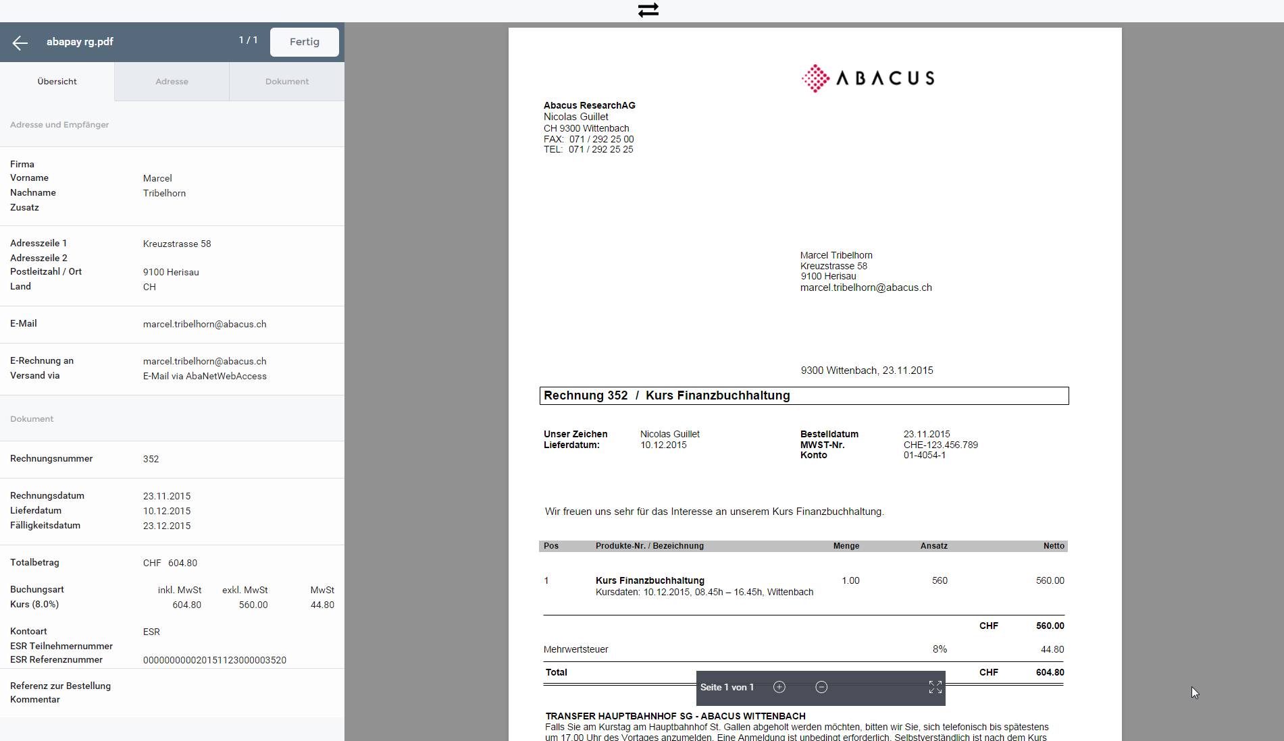Image resolution: width=1284 pixels, height=741 pixels.
Task: Click the Nachname value Tribelhorn
Action: (164, 194)
